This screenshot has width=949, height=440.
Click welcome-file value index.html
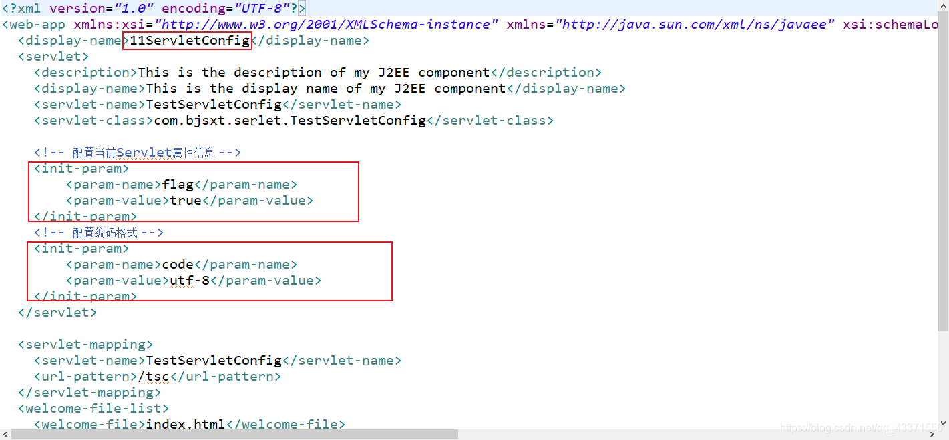186,425
